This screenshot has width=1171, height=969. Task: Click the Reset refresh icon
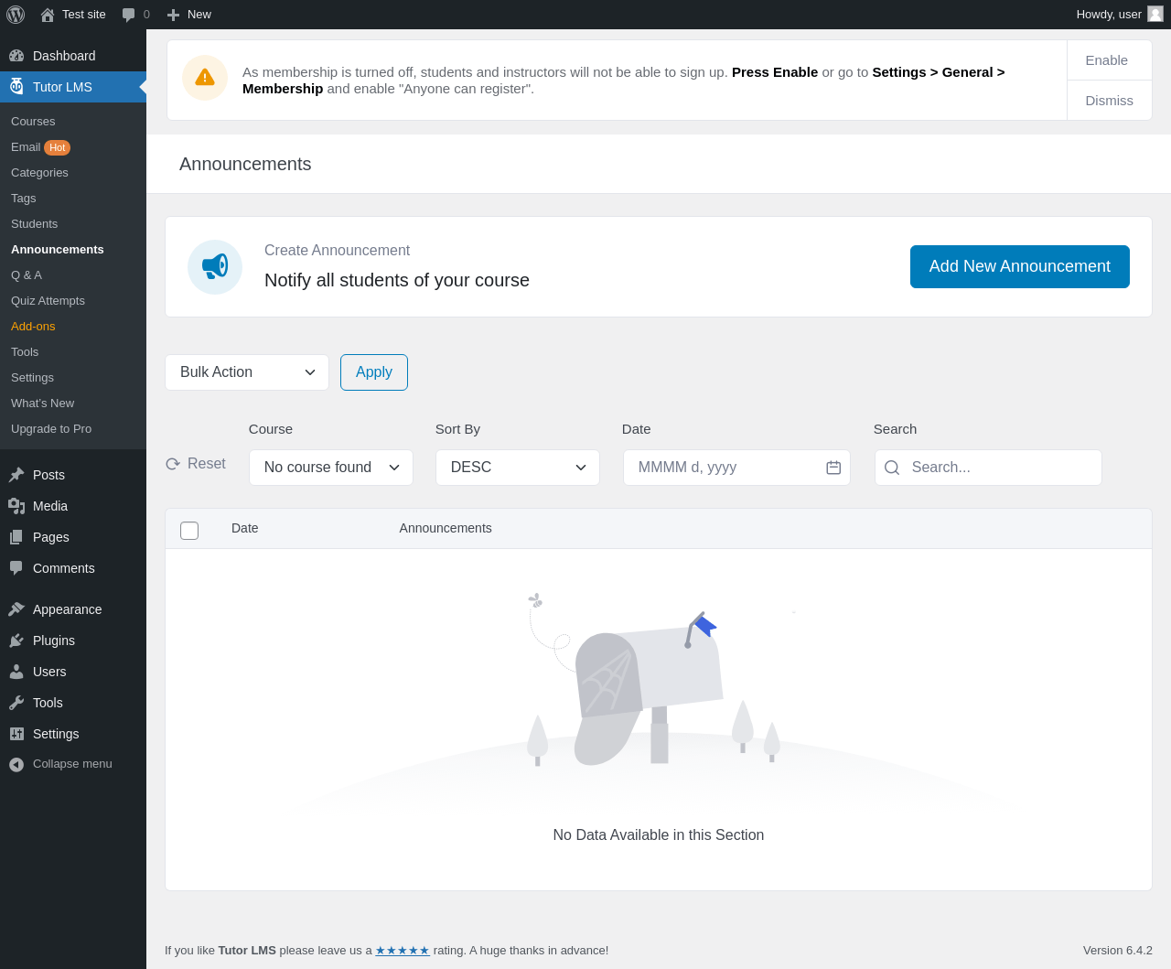(x=173, y=464)
